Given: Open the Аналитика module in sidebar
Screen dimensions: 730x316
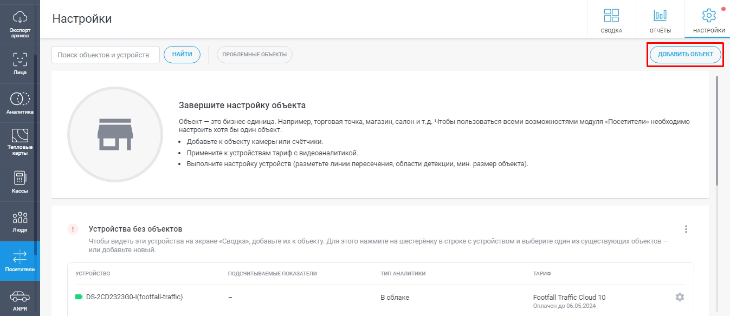Looking at the screenshot, I should (20, 103).
